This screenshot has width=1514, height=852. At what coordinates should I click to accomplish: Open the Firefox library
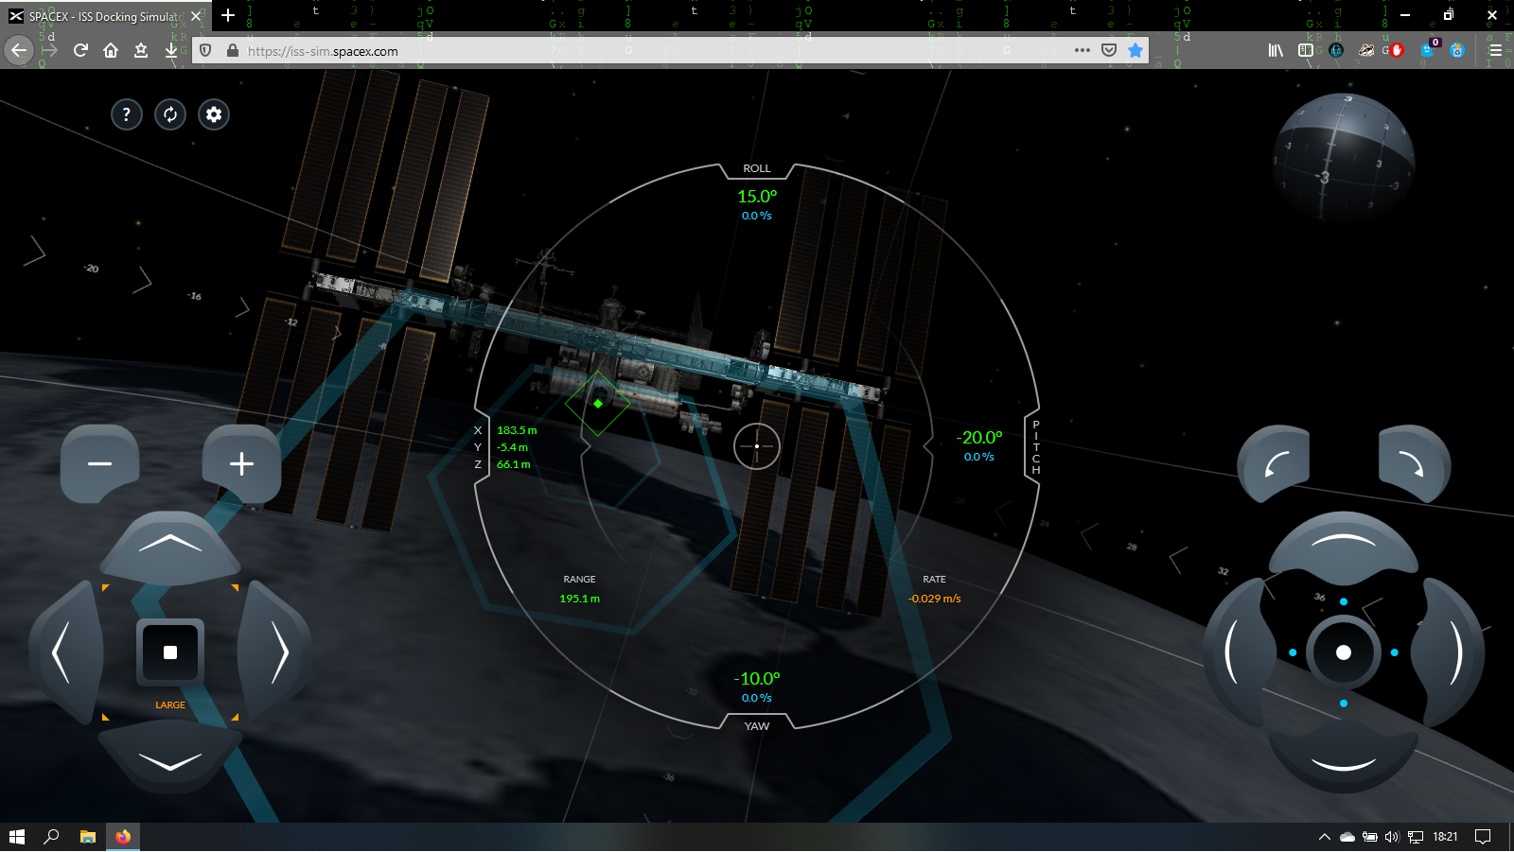pos(1276,50)
